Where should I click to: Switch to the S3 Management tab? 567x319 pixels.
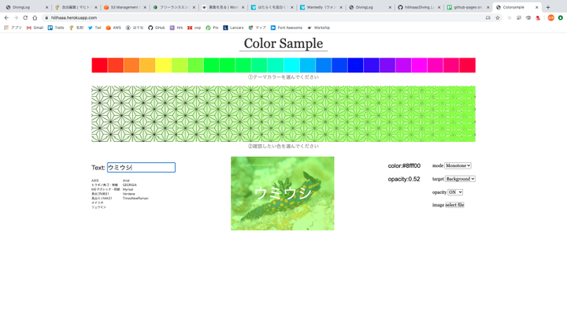pyautogui.click(x=124, y=7)
